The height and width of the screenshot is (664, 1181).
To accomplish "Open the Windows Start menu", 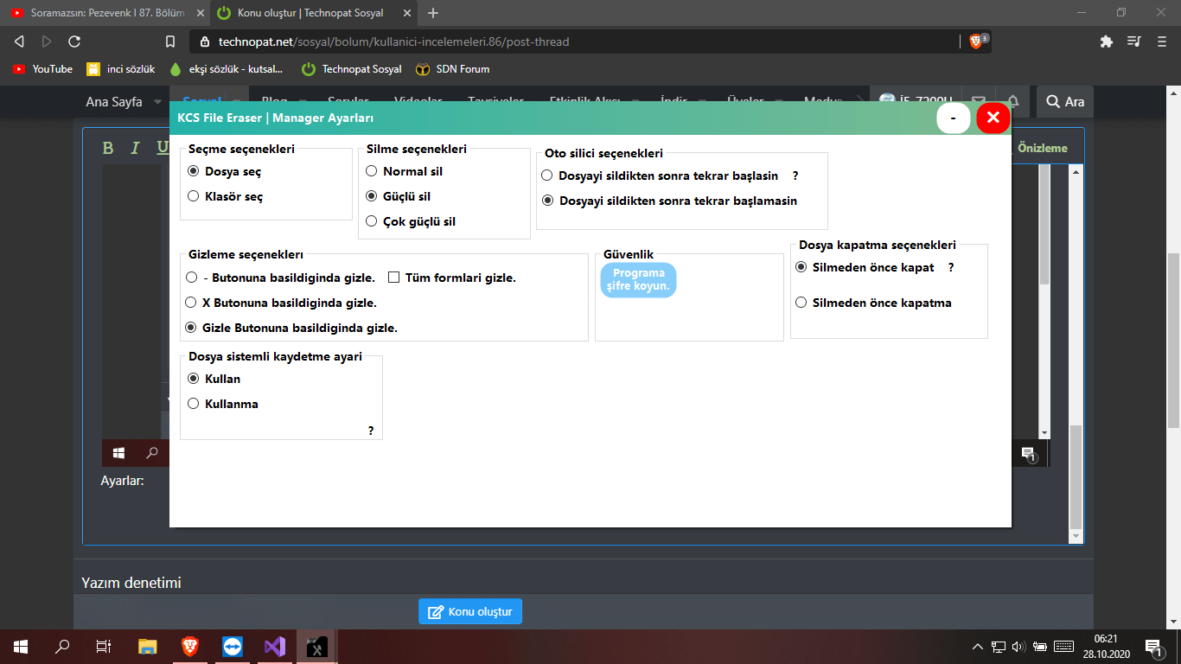I will 21,647.
